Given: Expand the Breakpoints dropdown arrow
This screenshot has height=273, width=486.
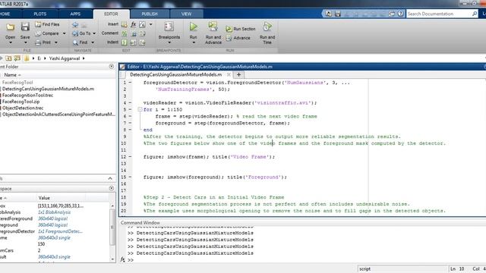Looking at the screenshot, I should click(169, 42).
